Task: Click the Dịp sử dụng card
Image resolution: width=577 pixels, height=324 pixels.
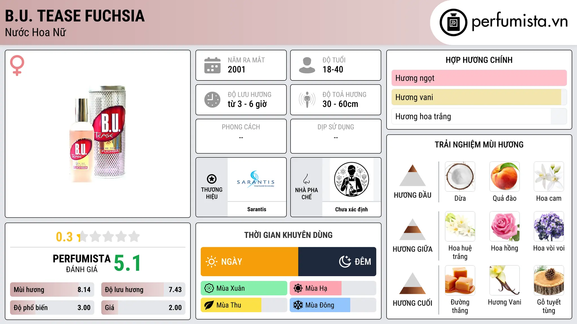Action: click(336, 136)
